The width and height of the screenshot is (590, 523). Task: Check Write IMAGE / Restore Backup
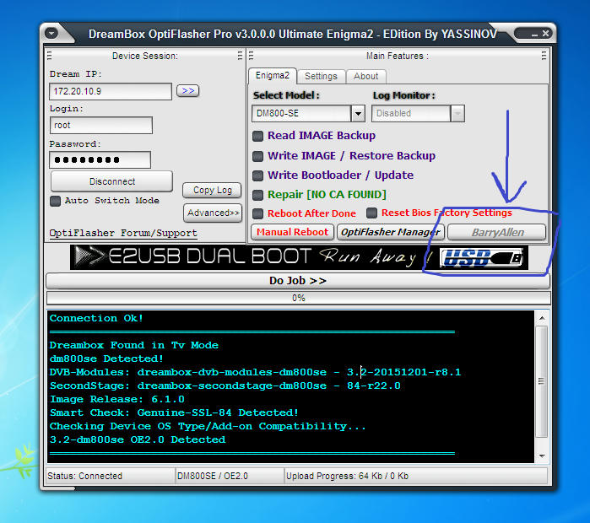tap(257, 156)
